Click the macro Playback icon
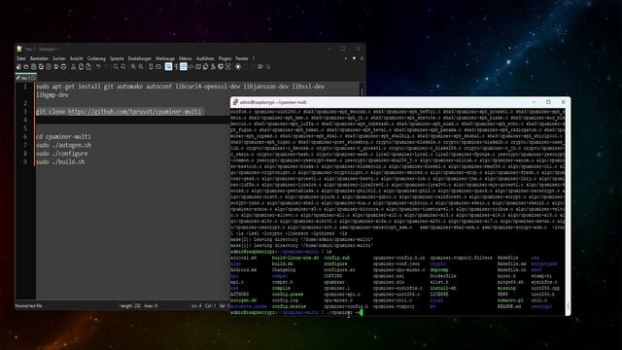The width and height of the screenshot is (622, 350). click(253, 67)
